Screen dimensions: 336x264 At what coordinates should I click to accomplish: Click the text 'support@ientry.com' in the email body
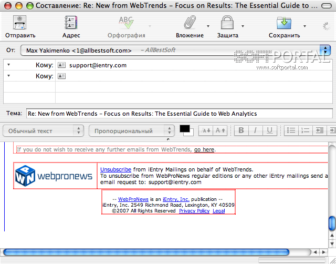coord(175,182)
